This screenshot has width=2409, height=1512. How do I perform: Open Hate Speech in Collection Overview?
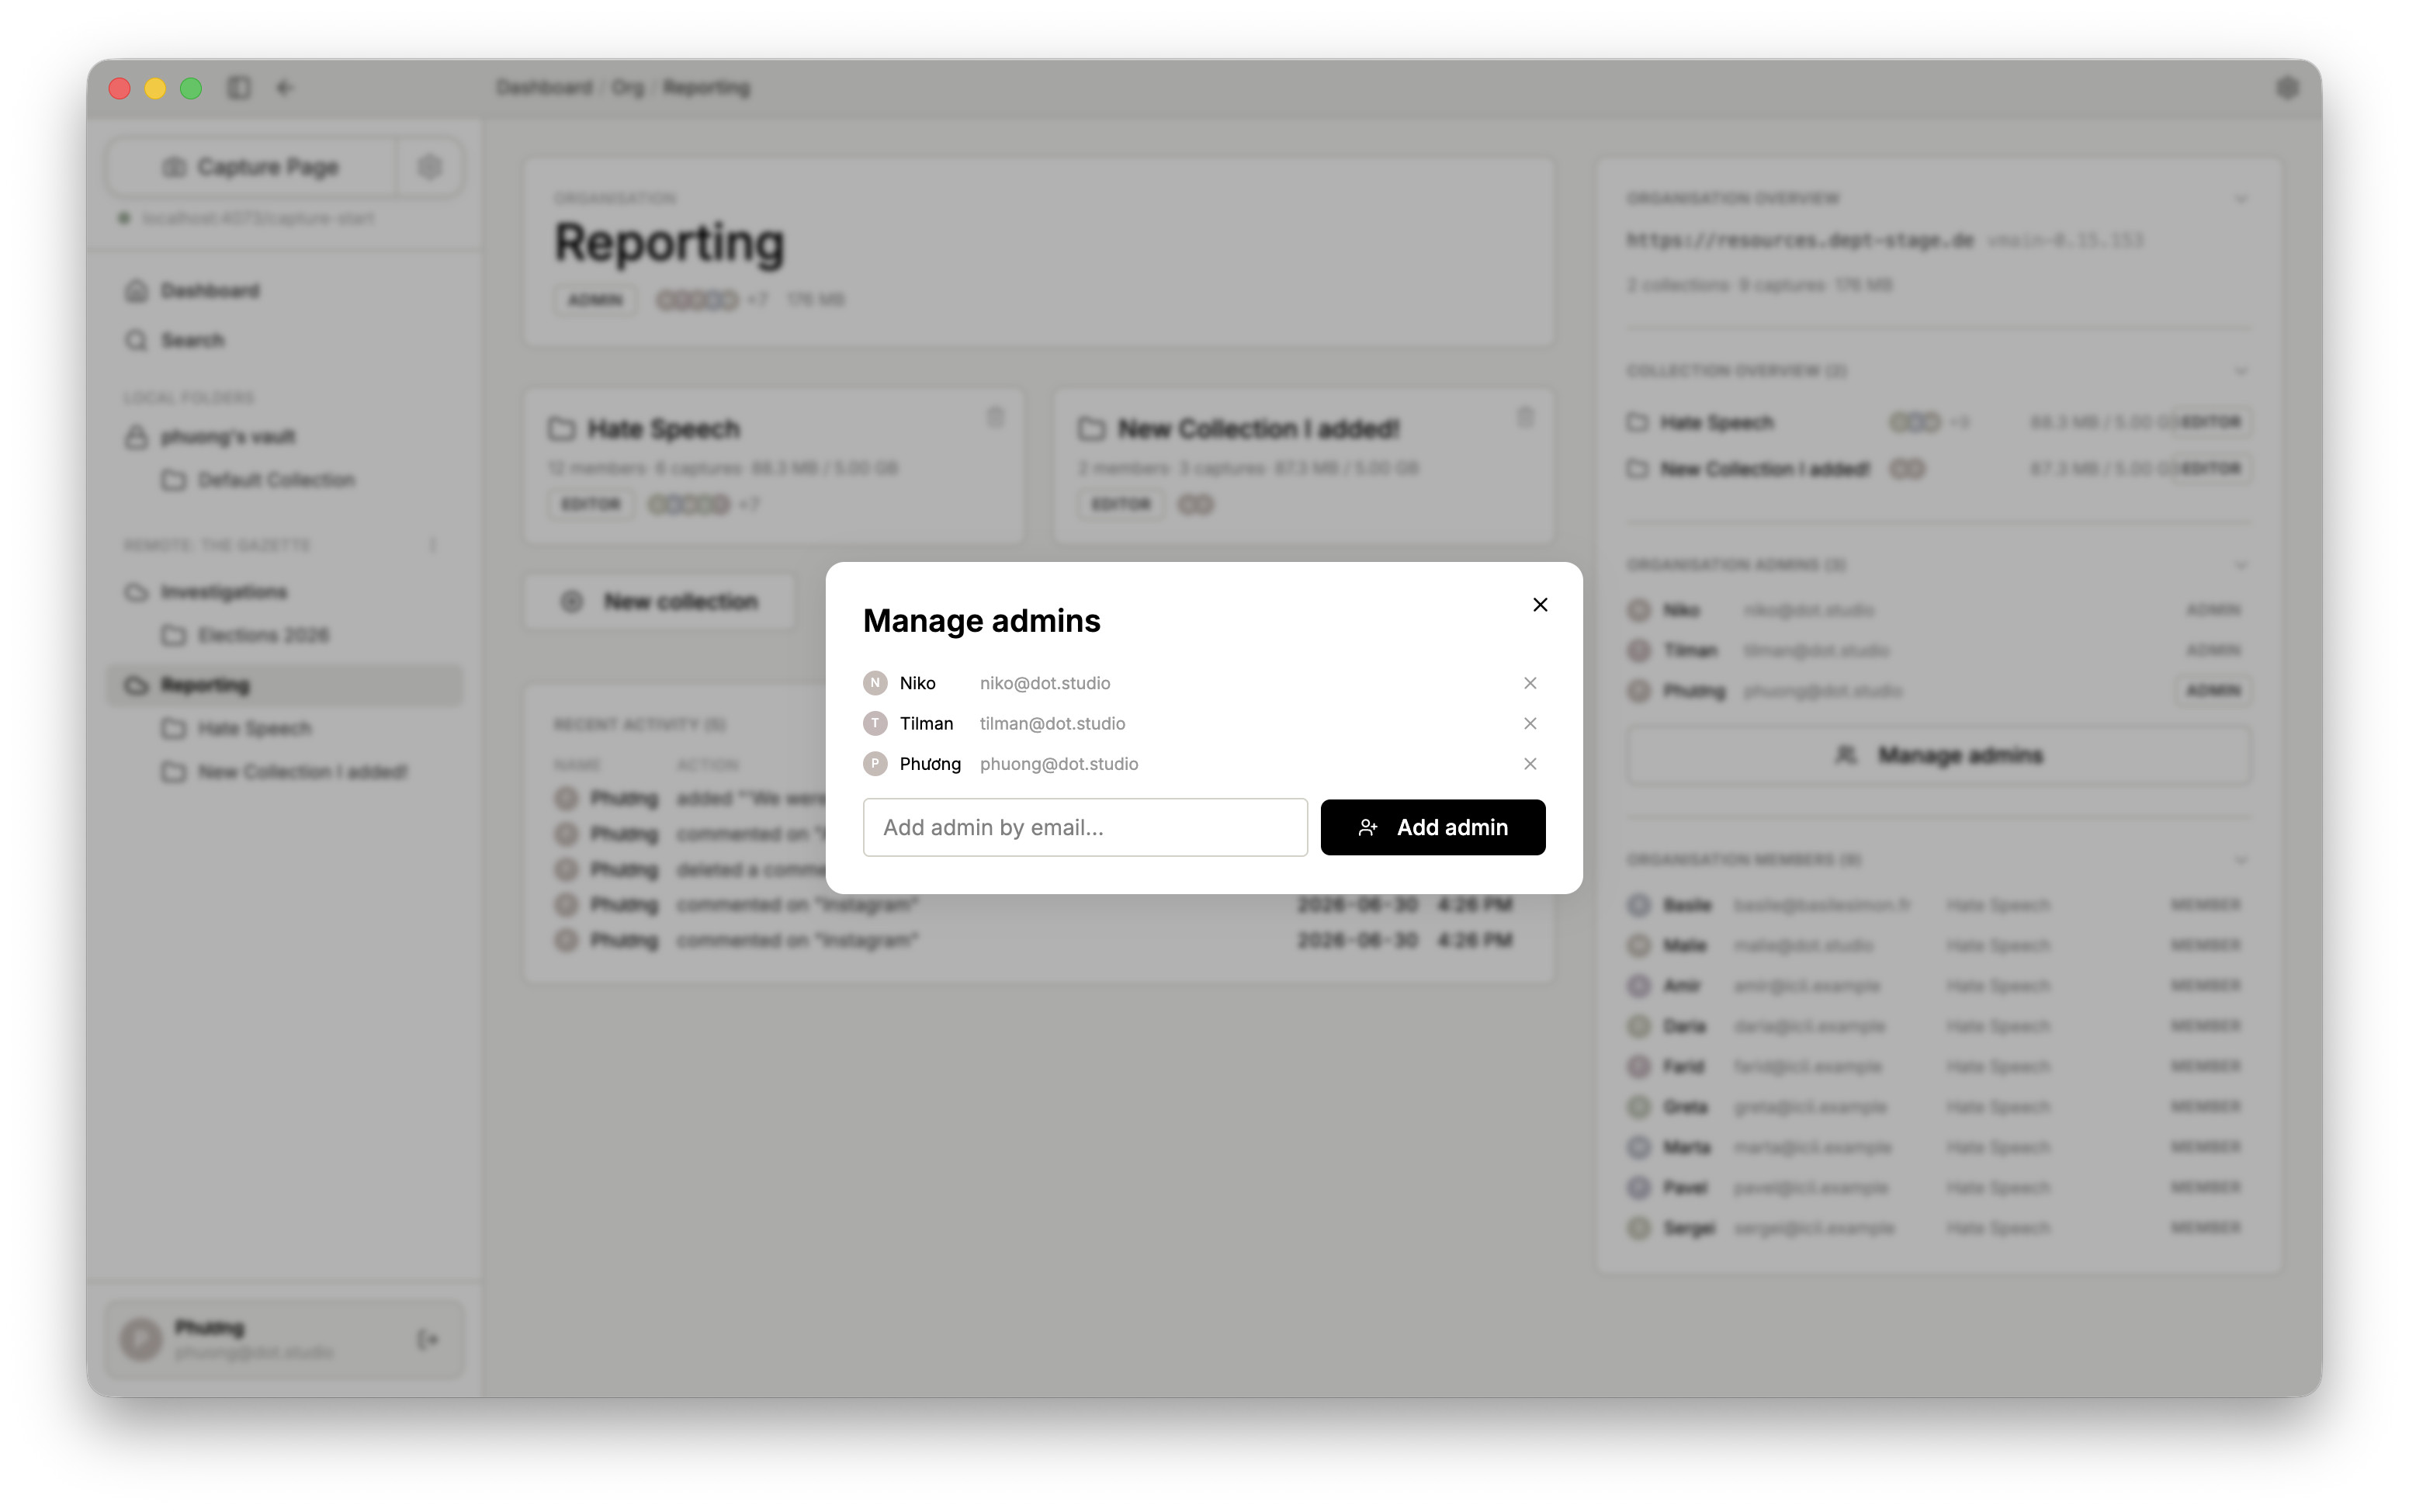pos(1938,422)
